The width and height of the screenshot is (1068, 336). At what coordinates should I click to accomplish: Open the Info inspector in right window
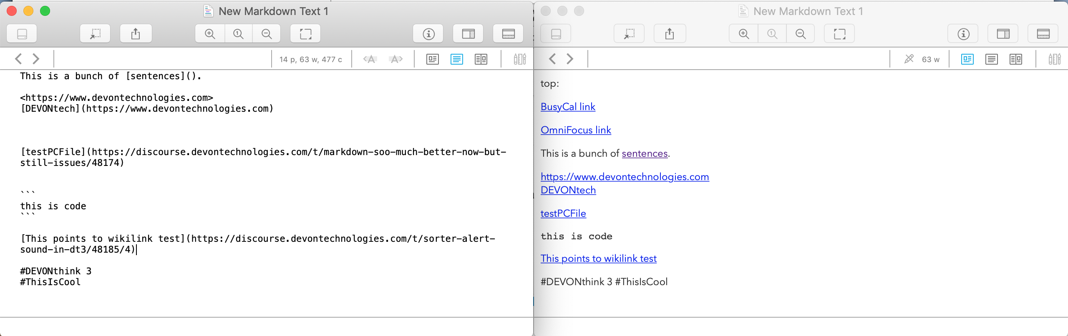click(963, 34)
